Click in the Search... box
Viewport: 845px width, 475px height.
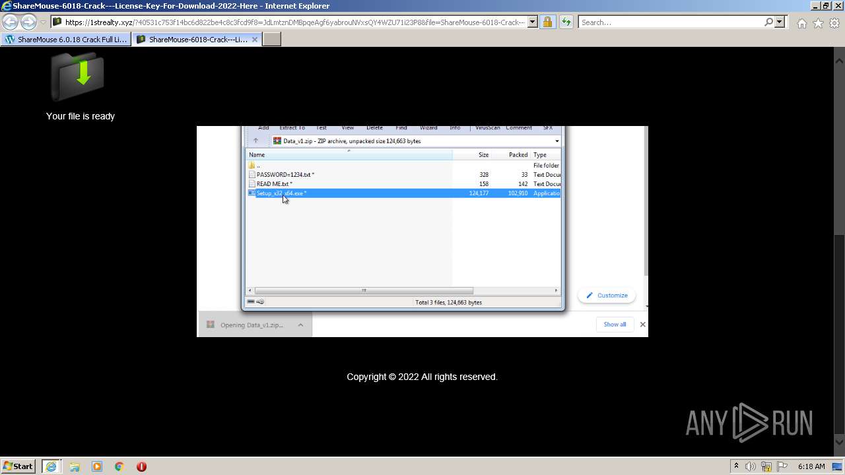(x=671, y=22)
